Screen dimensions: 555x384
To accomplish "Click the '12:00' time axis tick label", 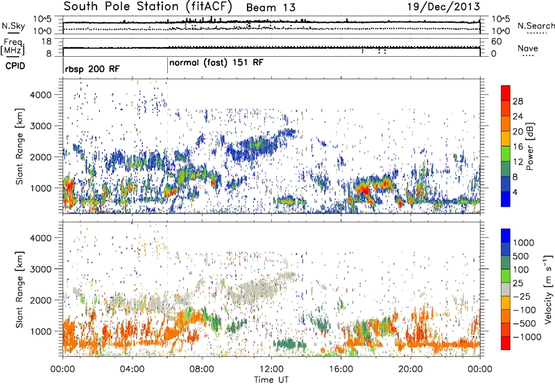I will pos(271,369).
